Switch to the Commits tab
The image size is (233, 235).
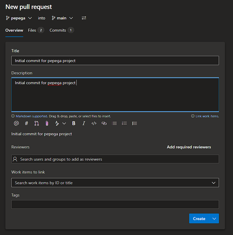tap(62, 30)
